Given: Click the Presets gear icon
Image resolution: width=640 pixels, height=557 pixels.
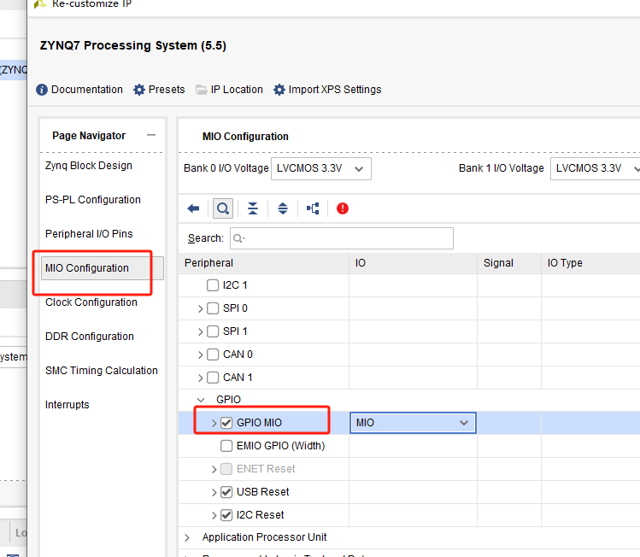Looking at the screenshot, I should 139,90.
